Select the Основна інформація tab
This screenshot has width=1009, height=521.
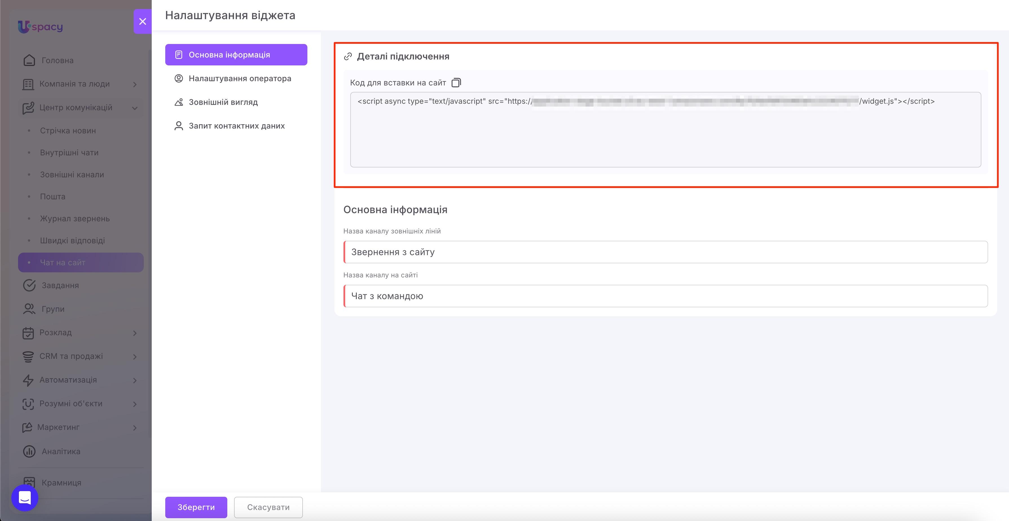coord(236,55)
